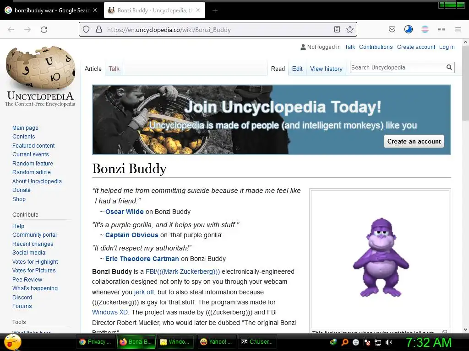Click the Create an account banner button
Image resolution: width=469 pixels, height=351 pixels.
click(414, 142)
